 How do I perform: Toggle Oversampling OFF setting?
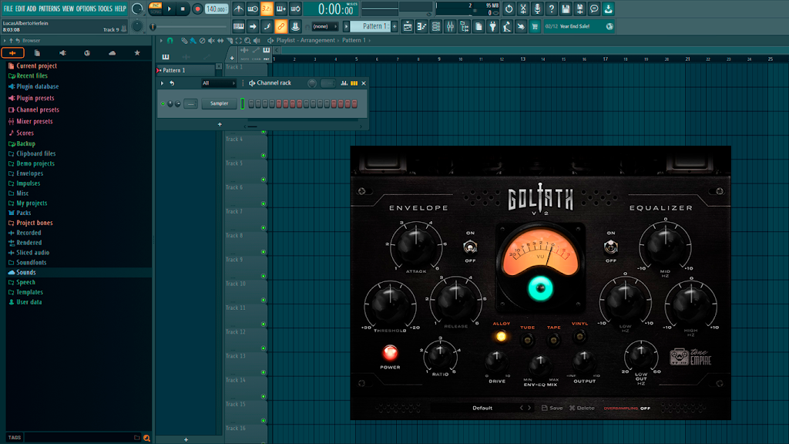[627, 409]
